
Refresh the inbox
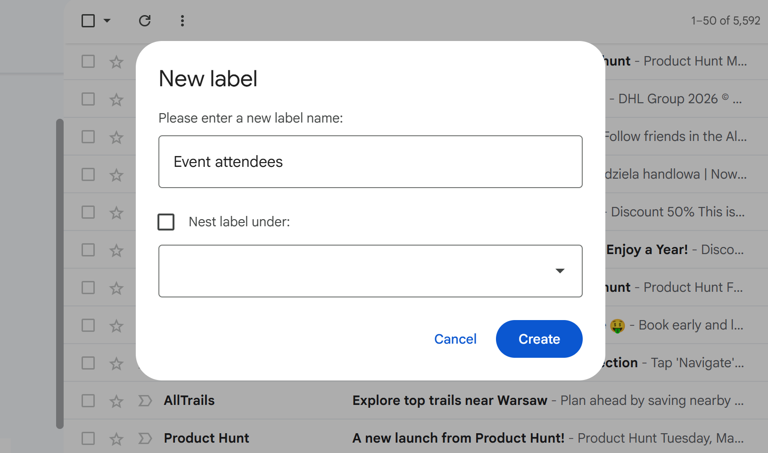(x=145, y=21)
